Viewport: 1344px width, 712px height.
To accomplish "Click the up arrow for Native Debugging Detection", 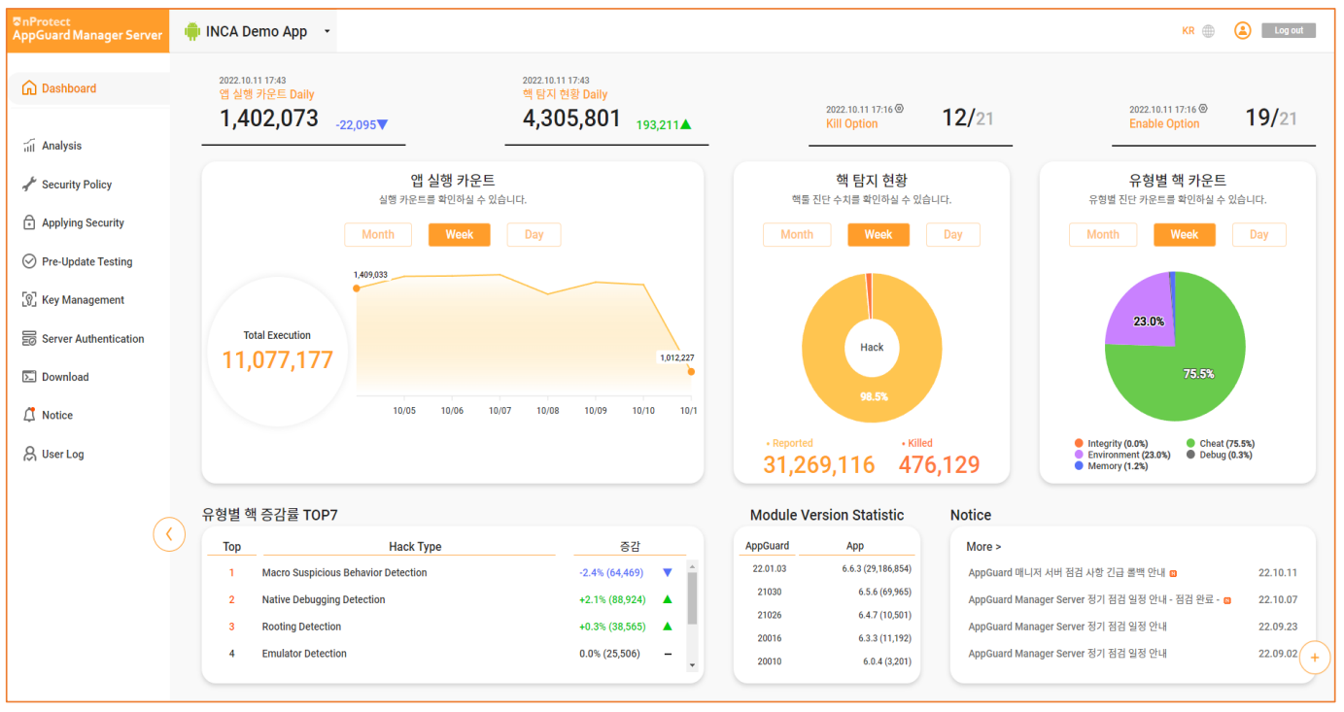I will [x=668, y=599].
